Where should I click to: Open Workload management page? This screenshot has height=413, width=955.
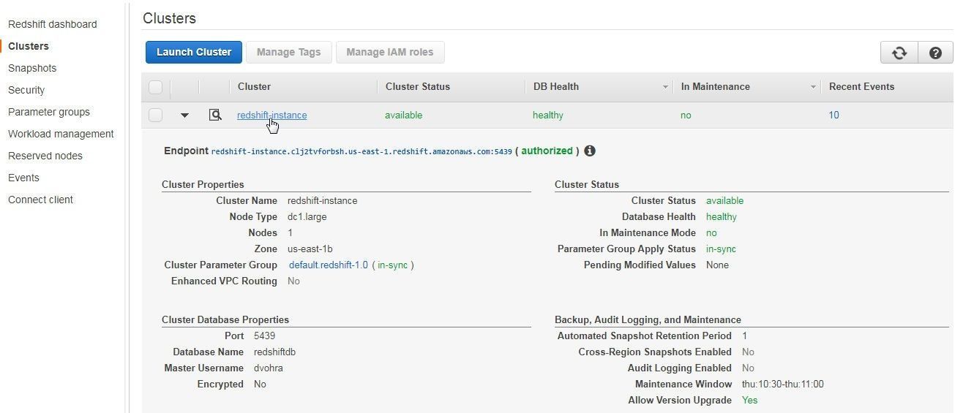click(x=61, y=134)
